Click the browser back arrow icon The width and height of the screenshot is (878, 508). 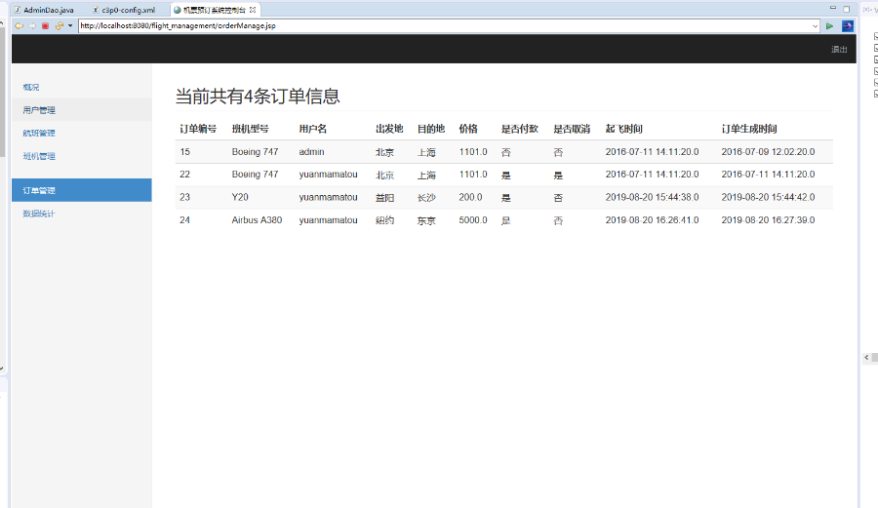point(19,25)
